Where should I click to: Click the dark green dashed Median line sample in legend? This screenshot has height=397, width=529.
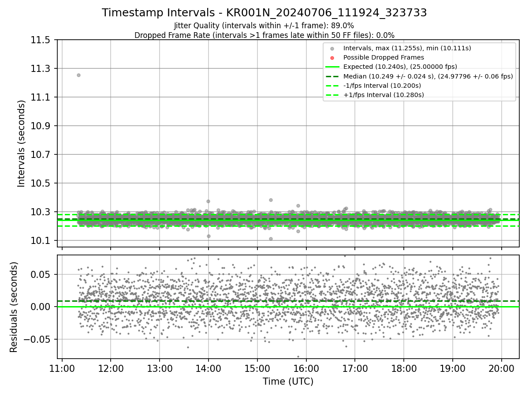coord(332,76)
